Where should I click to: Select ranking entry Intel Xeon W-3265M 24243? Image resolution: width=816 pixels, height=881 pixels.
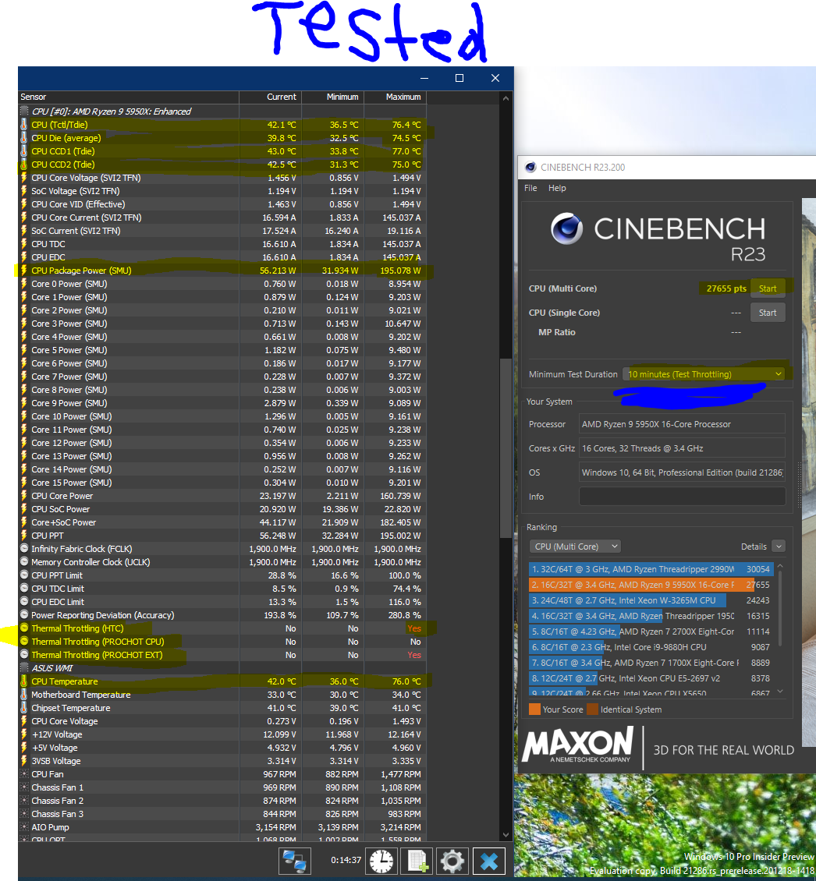651,600
